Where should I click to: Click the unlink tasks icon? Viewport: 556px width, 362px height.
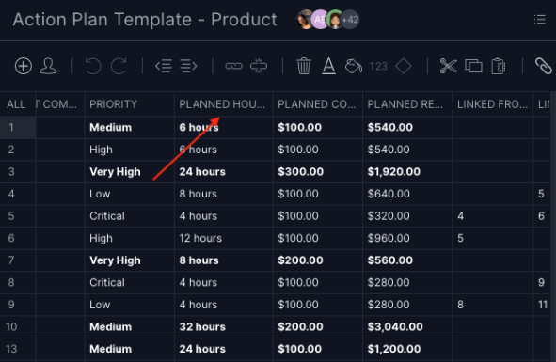coord(259,67)
